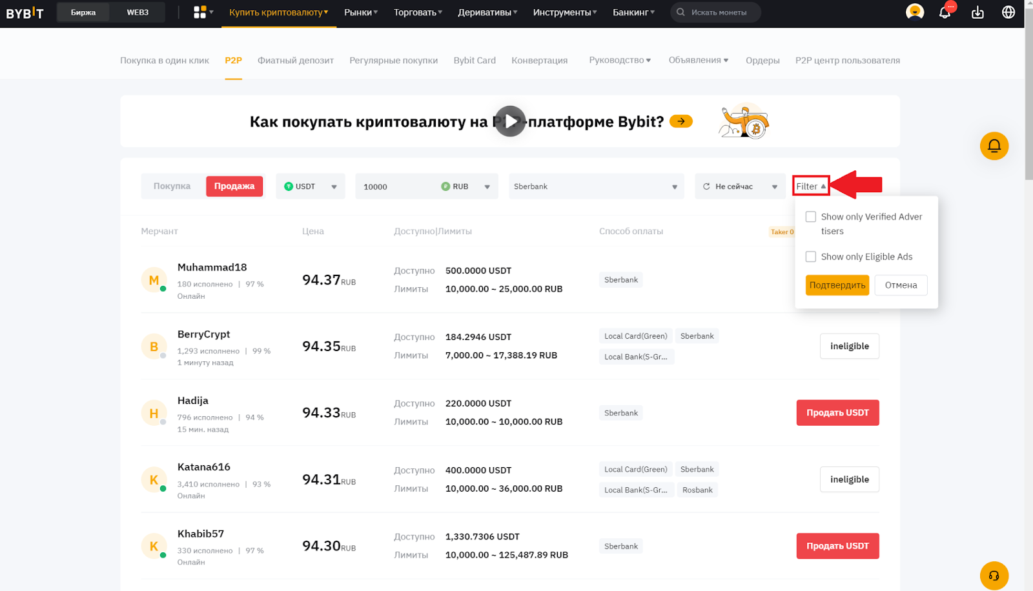The width and height of the screenshot is (1033, 591).
Task: Click the yellow arrow icon in banner
Action: tap(681, 121)
